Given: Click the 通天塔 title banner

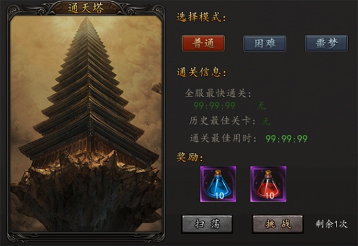Looking at the screenshot, I should pos(86,8).
